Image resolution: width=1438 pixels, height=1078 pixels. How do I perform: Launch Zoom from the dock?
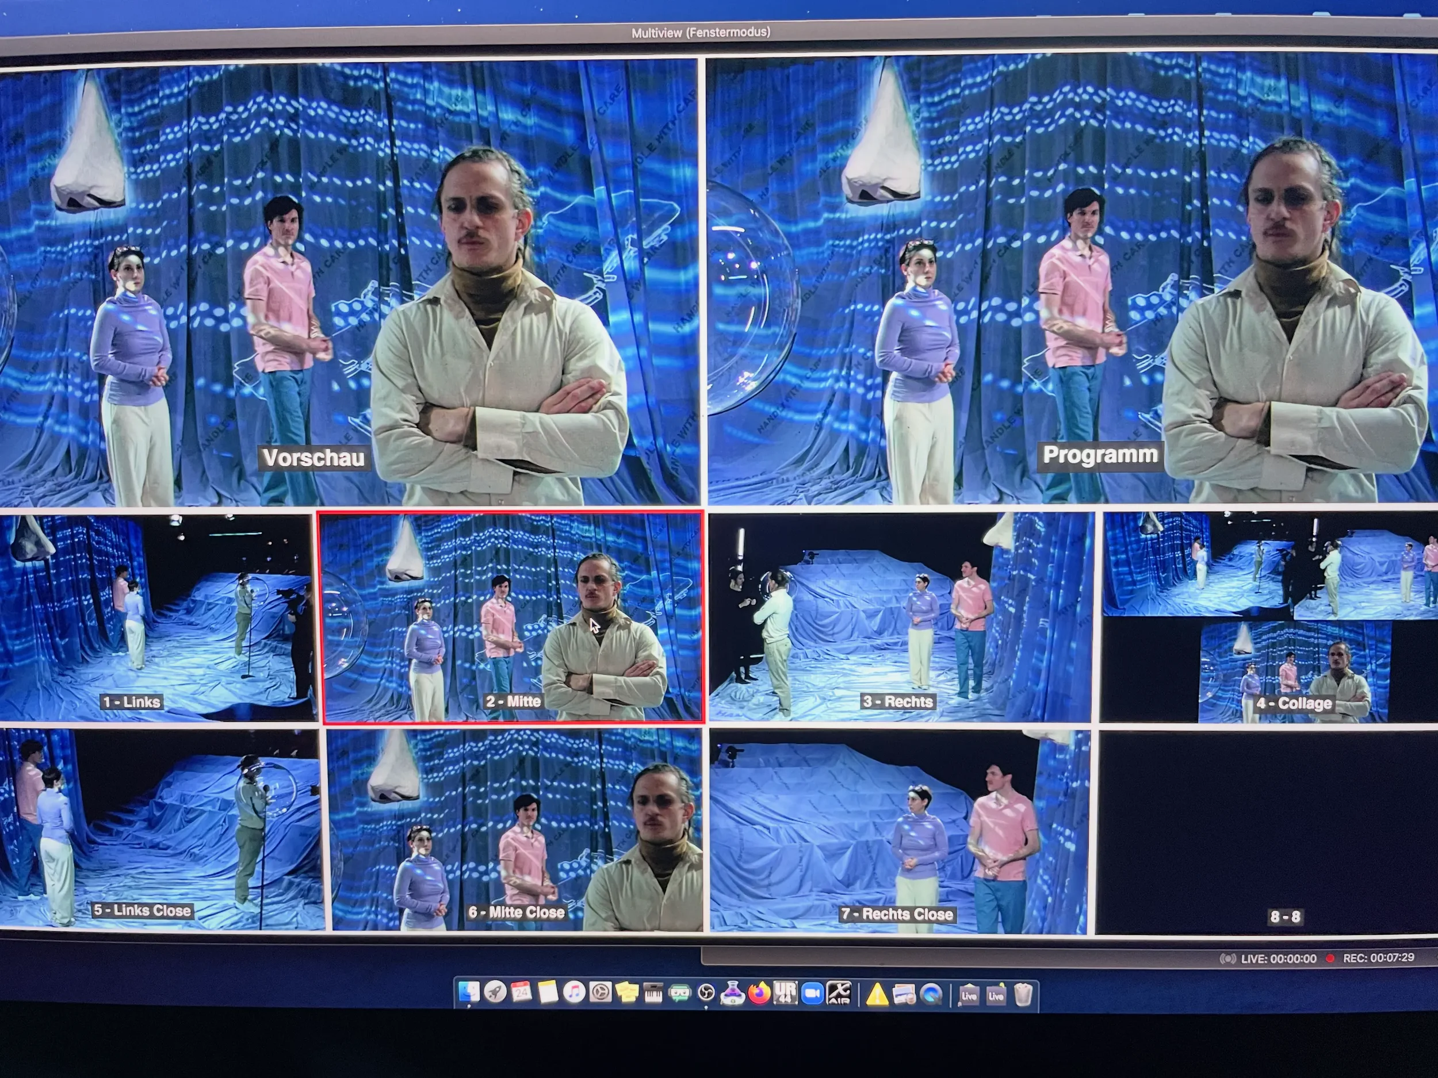pyautogui.click(x=812, y=993)
